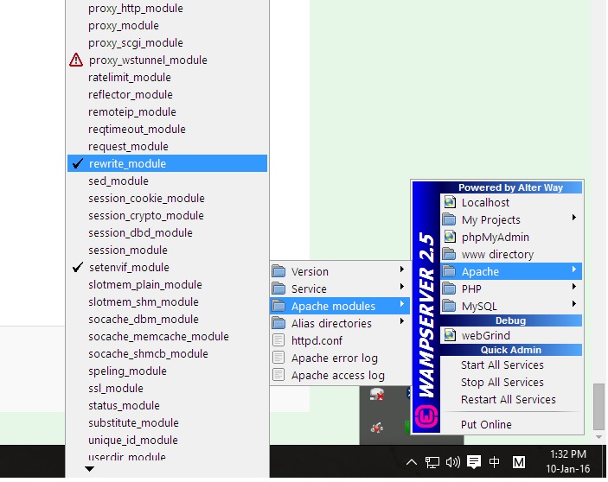This screenshot has width=608, height=482.
Task: Expand the Service submenu arrow
Action: [402, 287]
